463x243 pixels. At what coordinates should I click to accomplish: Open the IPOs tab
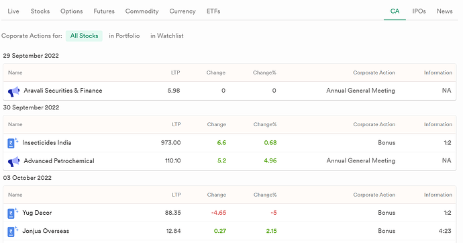[419, 11]
